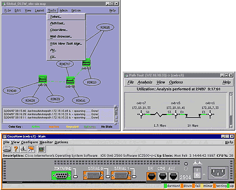236x190 pixels.
Task: Open the Tools menu in the map window
Action: coord(52,11)
